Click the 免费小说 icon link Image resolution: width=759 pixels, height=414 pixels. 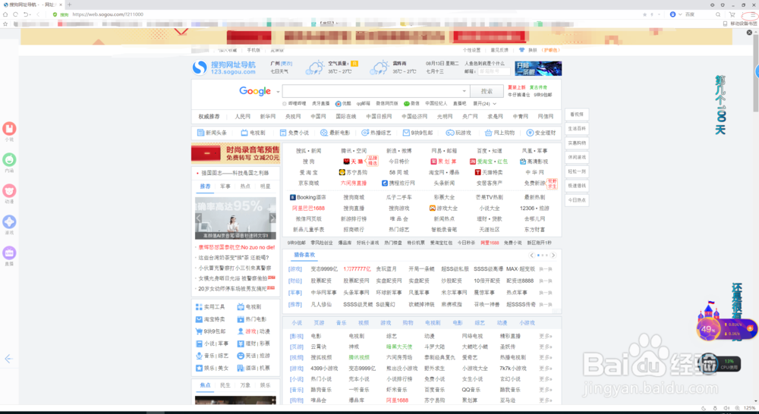tap(283, 133)
